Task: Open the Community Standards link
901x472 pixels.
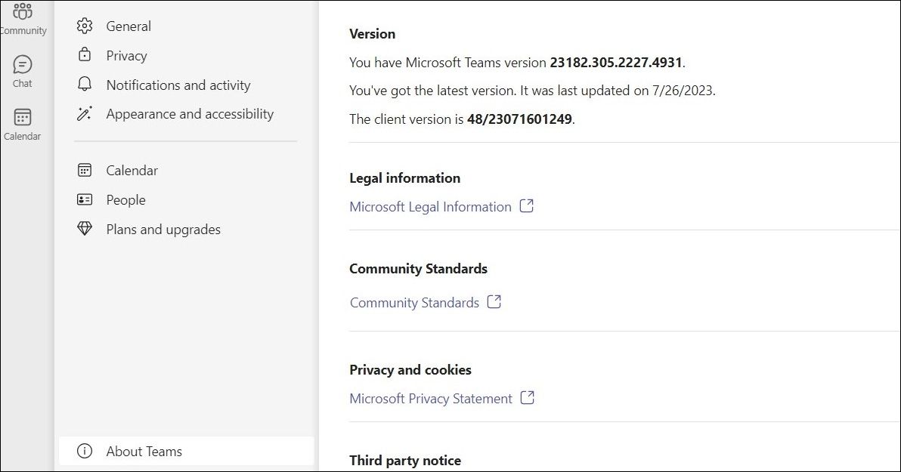Action: point(414,303)
